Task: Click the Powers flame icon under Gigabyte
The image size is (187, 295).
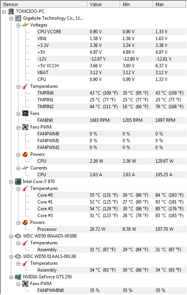Action: pyautogui.click(x=25, y=154)
